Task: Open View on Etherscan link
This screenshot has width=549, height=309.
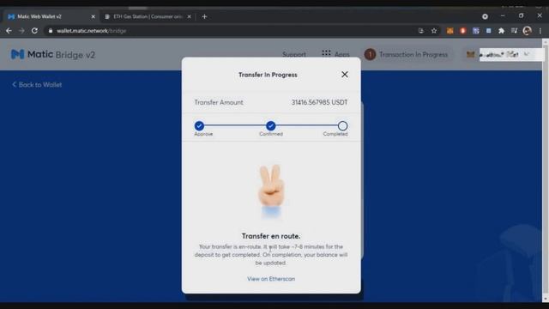Action: tap(271, 279)
